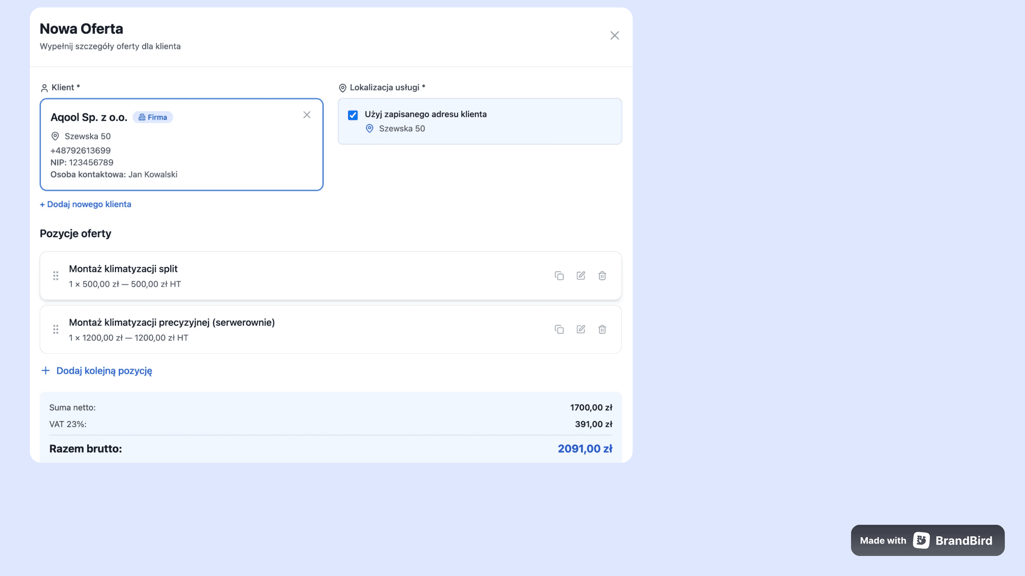Delete the Montaż klimatyzacji split position
Screen dimensions: 1025x576
tap(602, 276)
